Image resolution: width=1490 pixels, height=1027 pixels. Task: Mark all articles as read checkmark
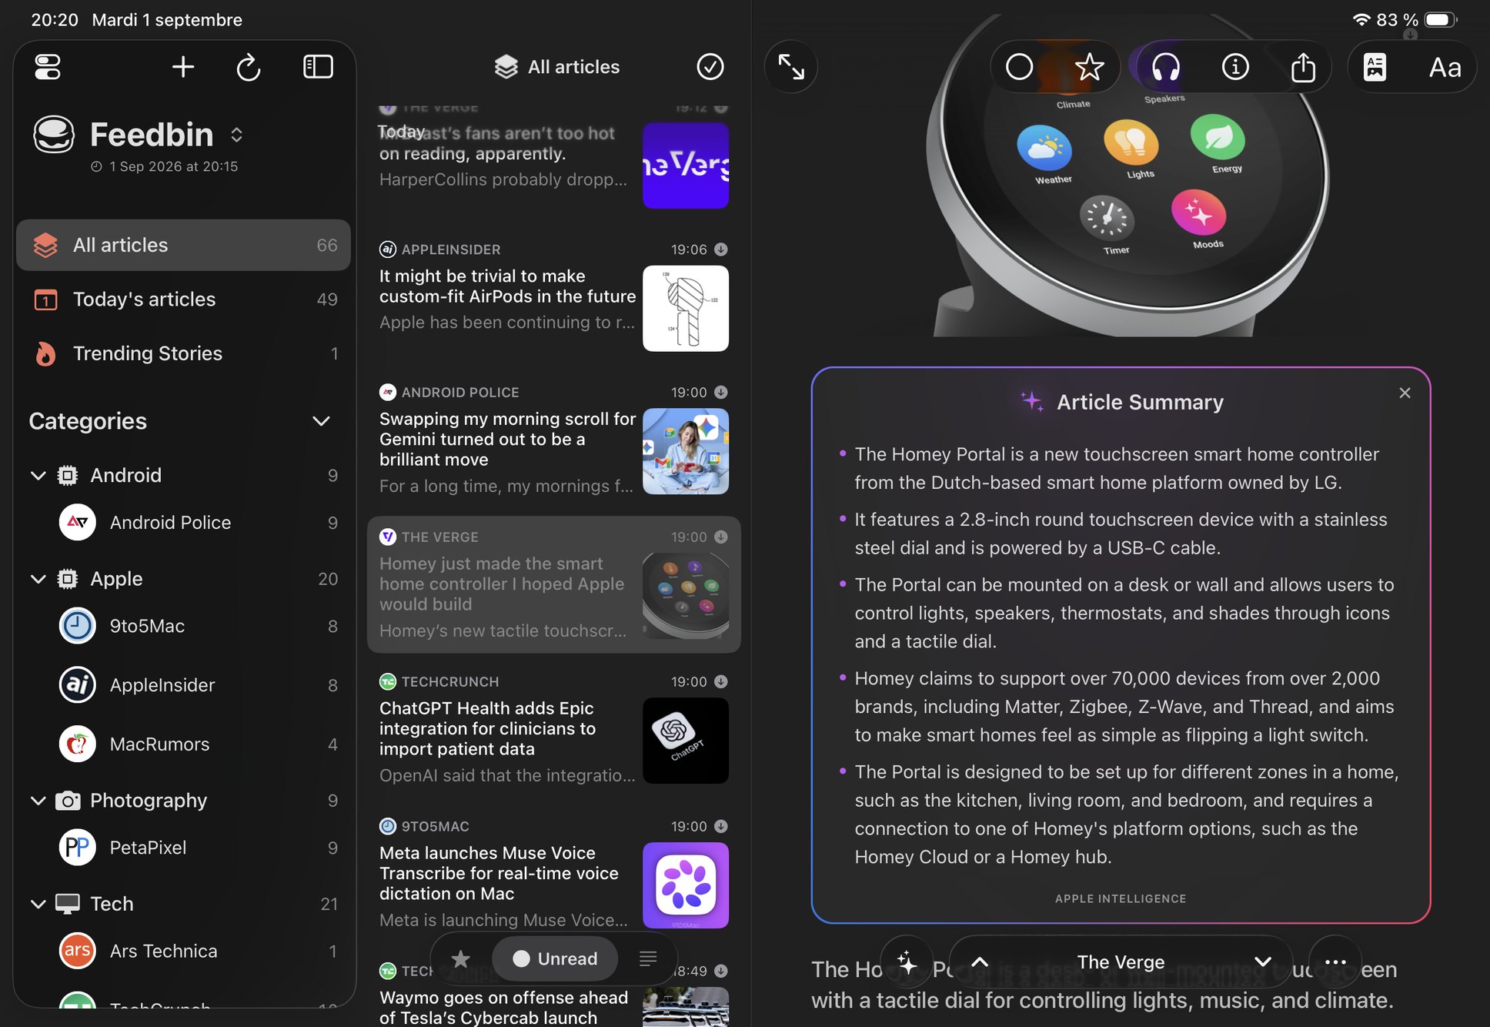coord(710,67)
